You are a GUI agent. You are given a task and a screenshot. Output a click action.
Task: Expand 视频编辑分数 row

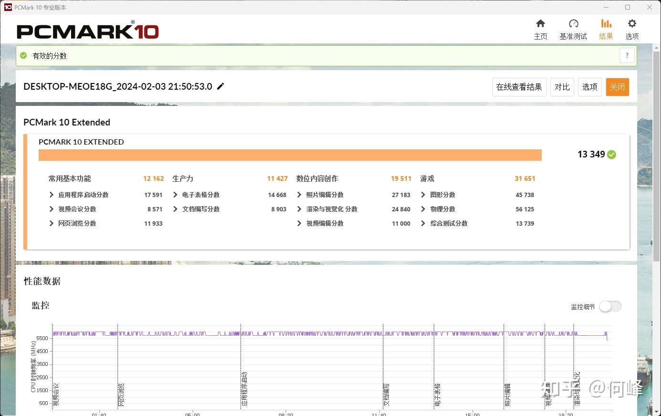[300, 223]
